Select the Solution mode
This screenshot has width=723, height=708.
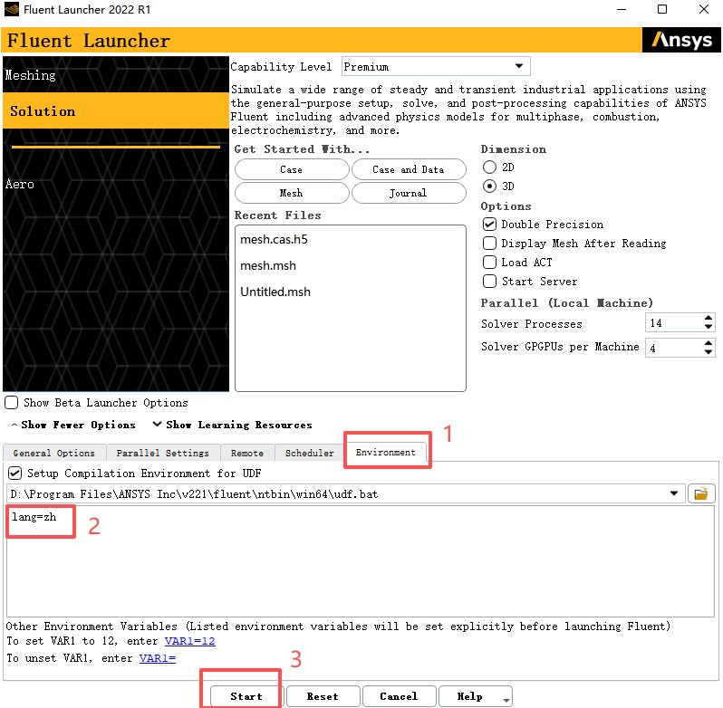(x=115, y=110)
